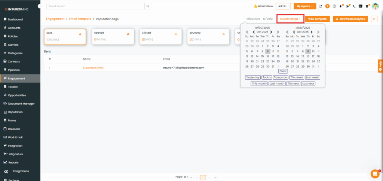This screenshot has width=383, height=181.
Task: Click into the Smart Search field
Action: (95, 6)
